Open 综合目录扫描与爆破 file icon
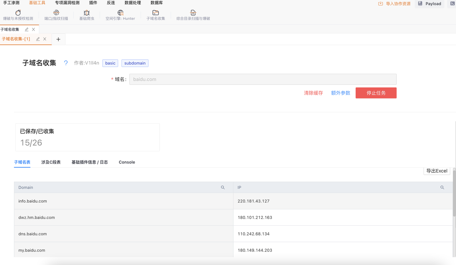This screenshot has width=456, height=265. (193, 13)
